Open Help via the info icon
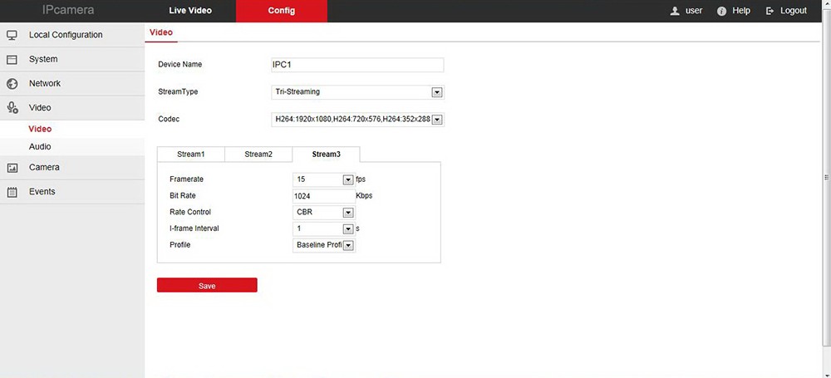 click(721, 11)
